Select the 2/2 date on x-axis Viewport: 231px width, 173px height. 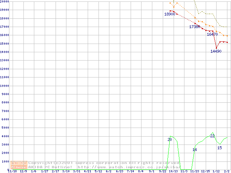(x=227, y=171)
